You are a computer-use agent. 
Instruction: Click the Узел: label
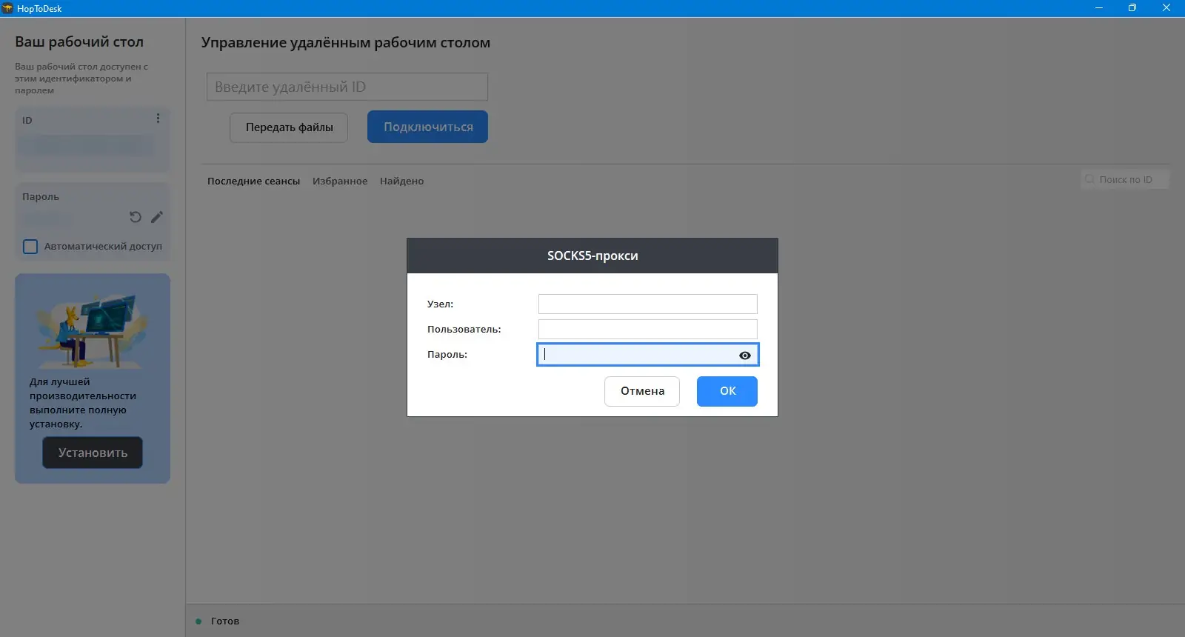(440, 304)
